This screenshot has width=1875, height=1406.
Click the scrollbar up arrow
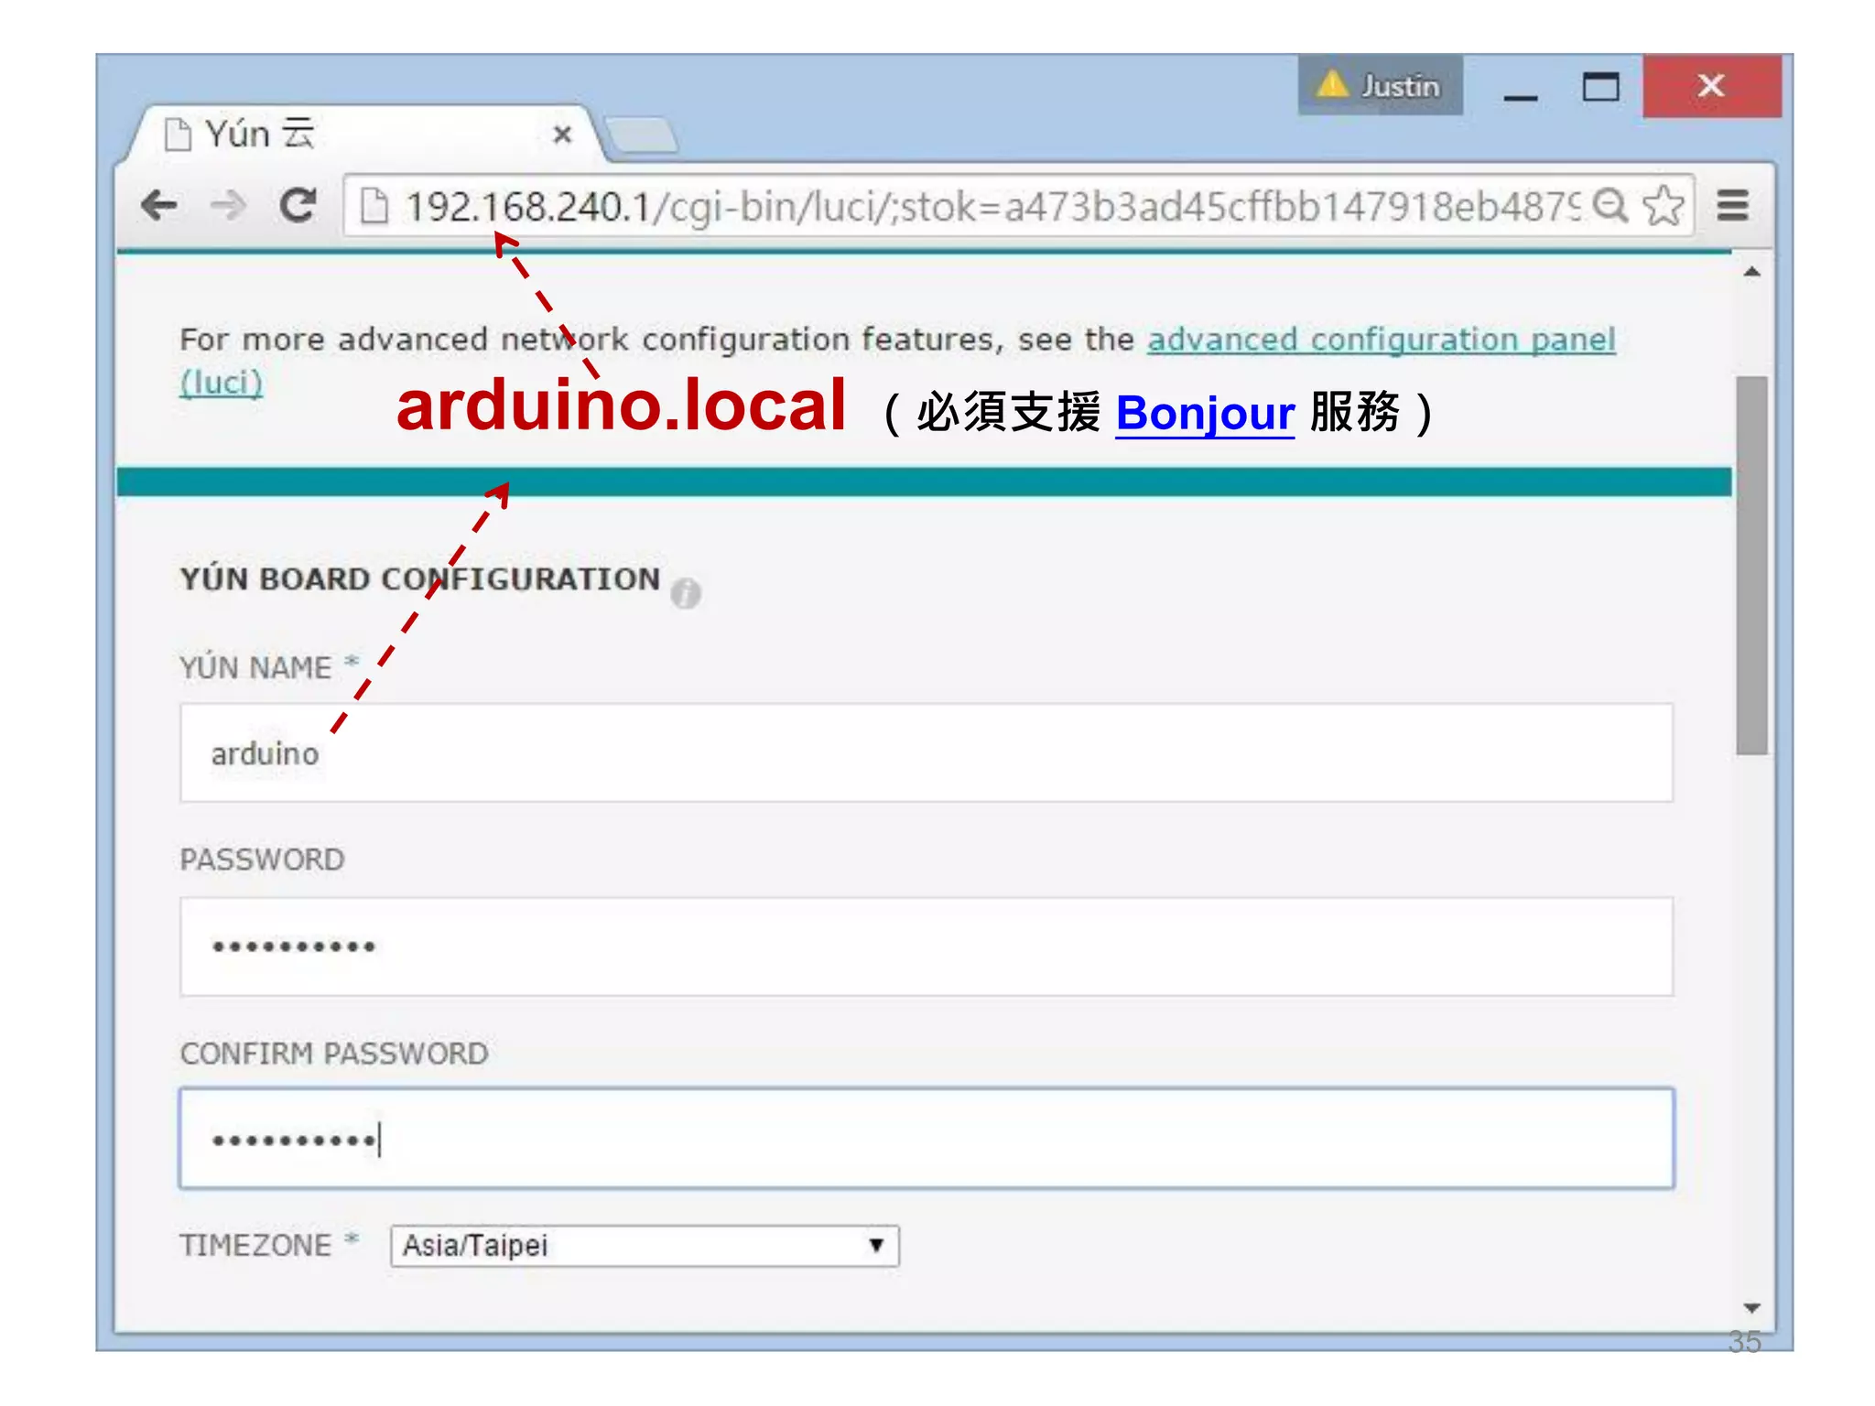(x=1751, y=272)
